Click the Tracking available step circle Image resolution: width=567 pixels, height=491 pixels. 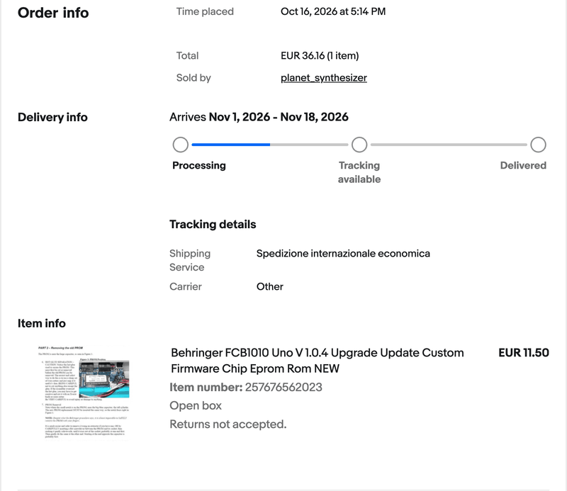[x=359, y=145]
